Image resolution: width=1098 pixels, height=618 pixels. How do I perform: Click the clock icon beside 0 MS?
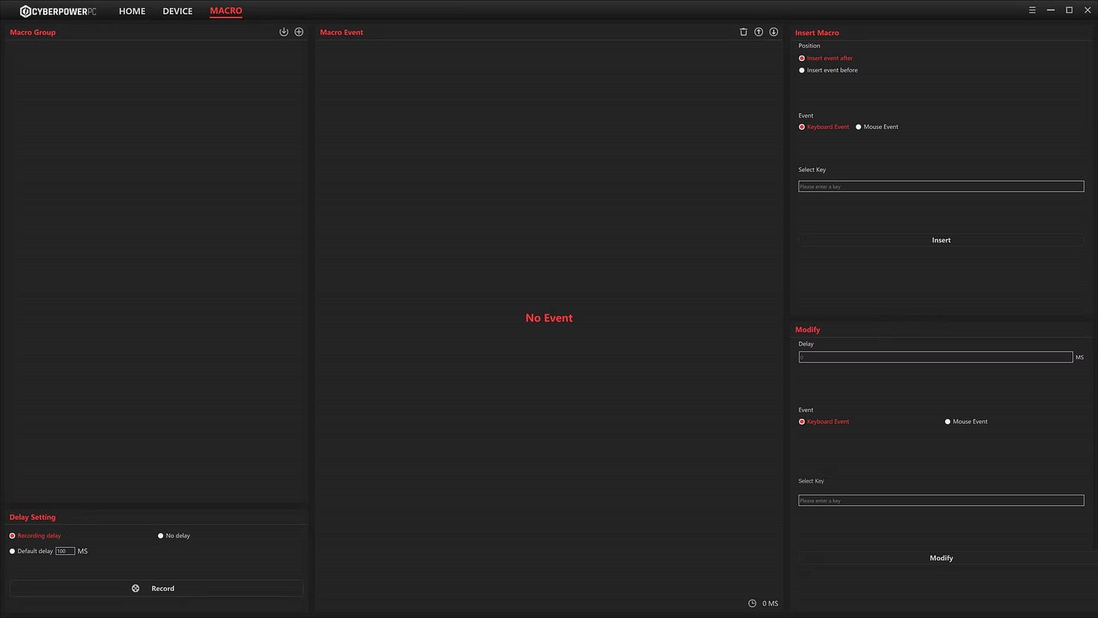click(x=752, y=603)
